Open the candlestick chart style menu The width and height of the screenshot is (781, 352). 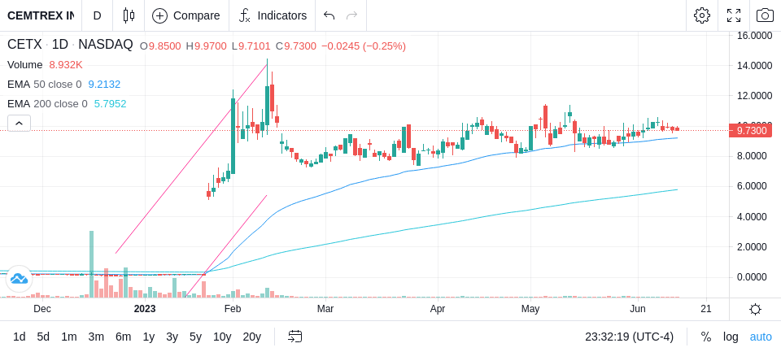coord(129,15)
